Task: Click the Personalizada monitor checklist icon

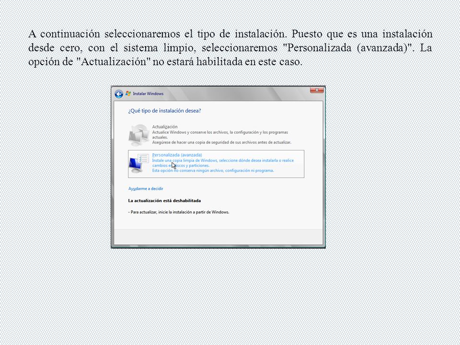Action: click(x=139, y=164)
